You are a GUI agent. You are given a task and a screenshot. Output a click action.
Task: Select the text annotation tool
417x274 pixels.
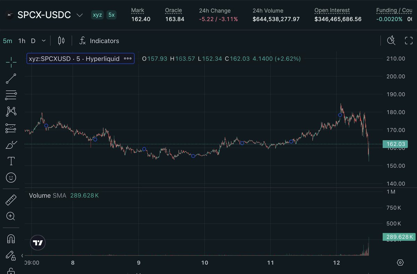coord(11,161)
